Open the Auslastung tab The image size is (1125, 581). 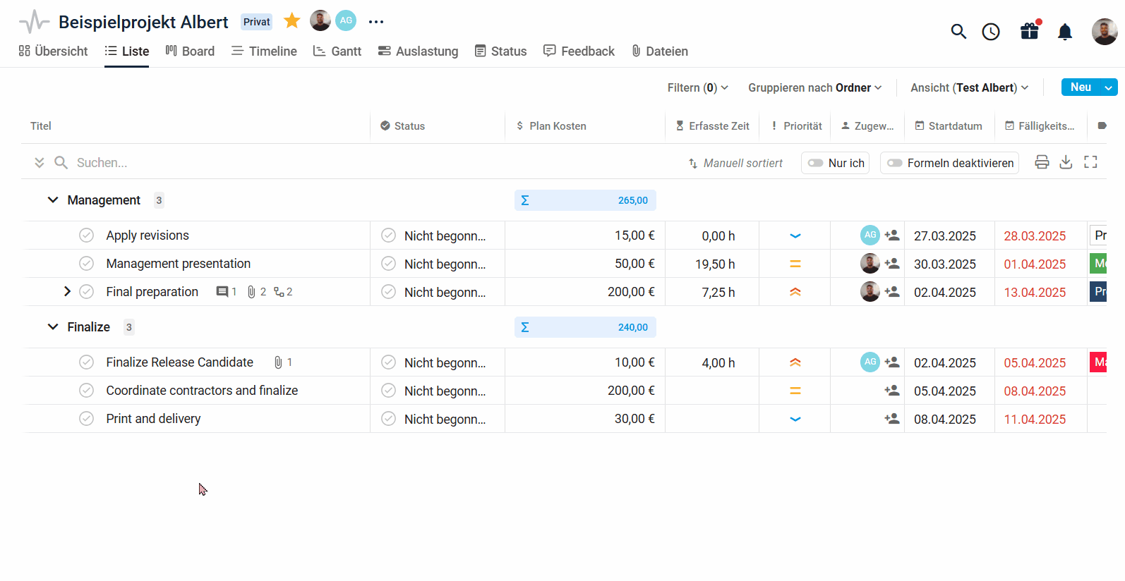click(x=418, y=51)
